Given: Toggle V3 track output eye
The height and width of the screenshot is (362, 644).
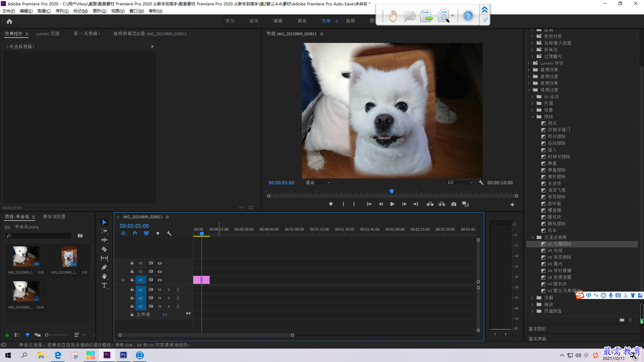Looking at the screenshot, I should pyautogui.click(x=160, y=263).
